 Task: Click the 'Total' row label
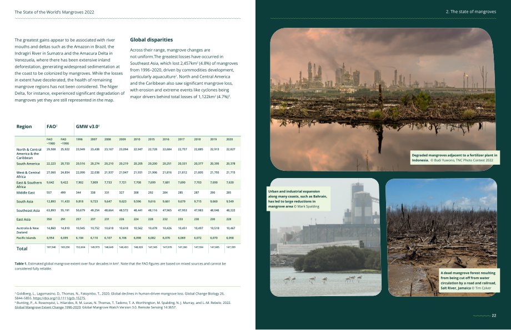[22, 248]
